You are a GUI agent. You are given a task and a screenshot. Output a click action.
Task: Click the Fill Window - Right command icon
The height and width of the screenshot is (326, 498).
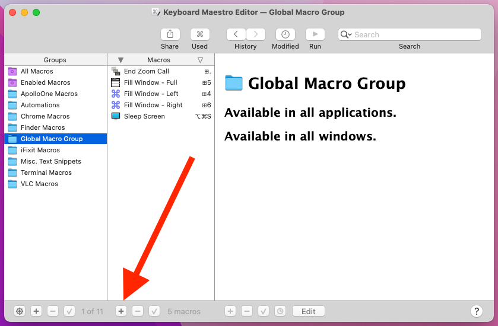[116, 105]
